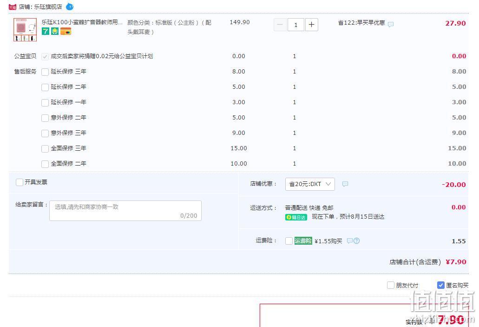
Task: Click the comment icon beside the 店铺优惠 dropdown
Action: point(345,184)
